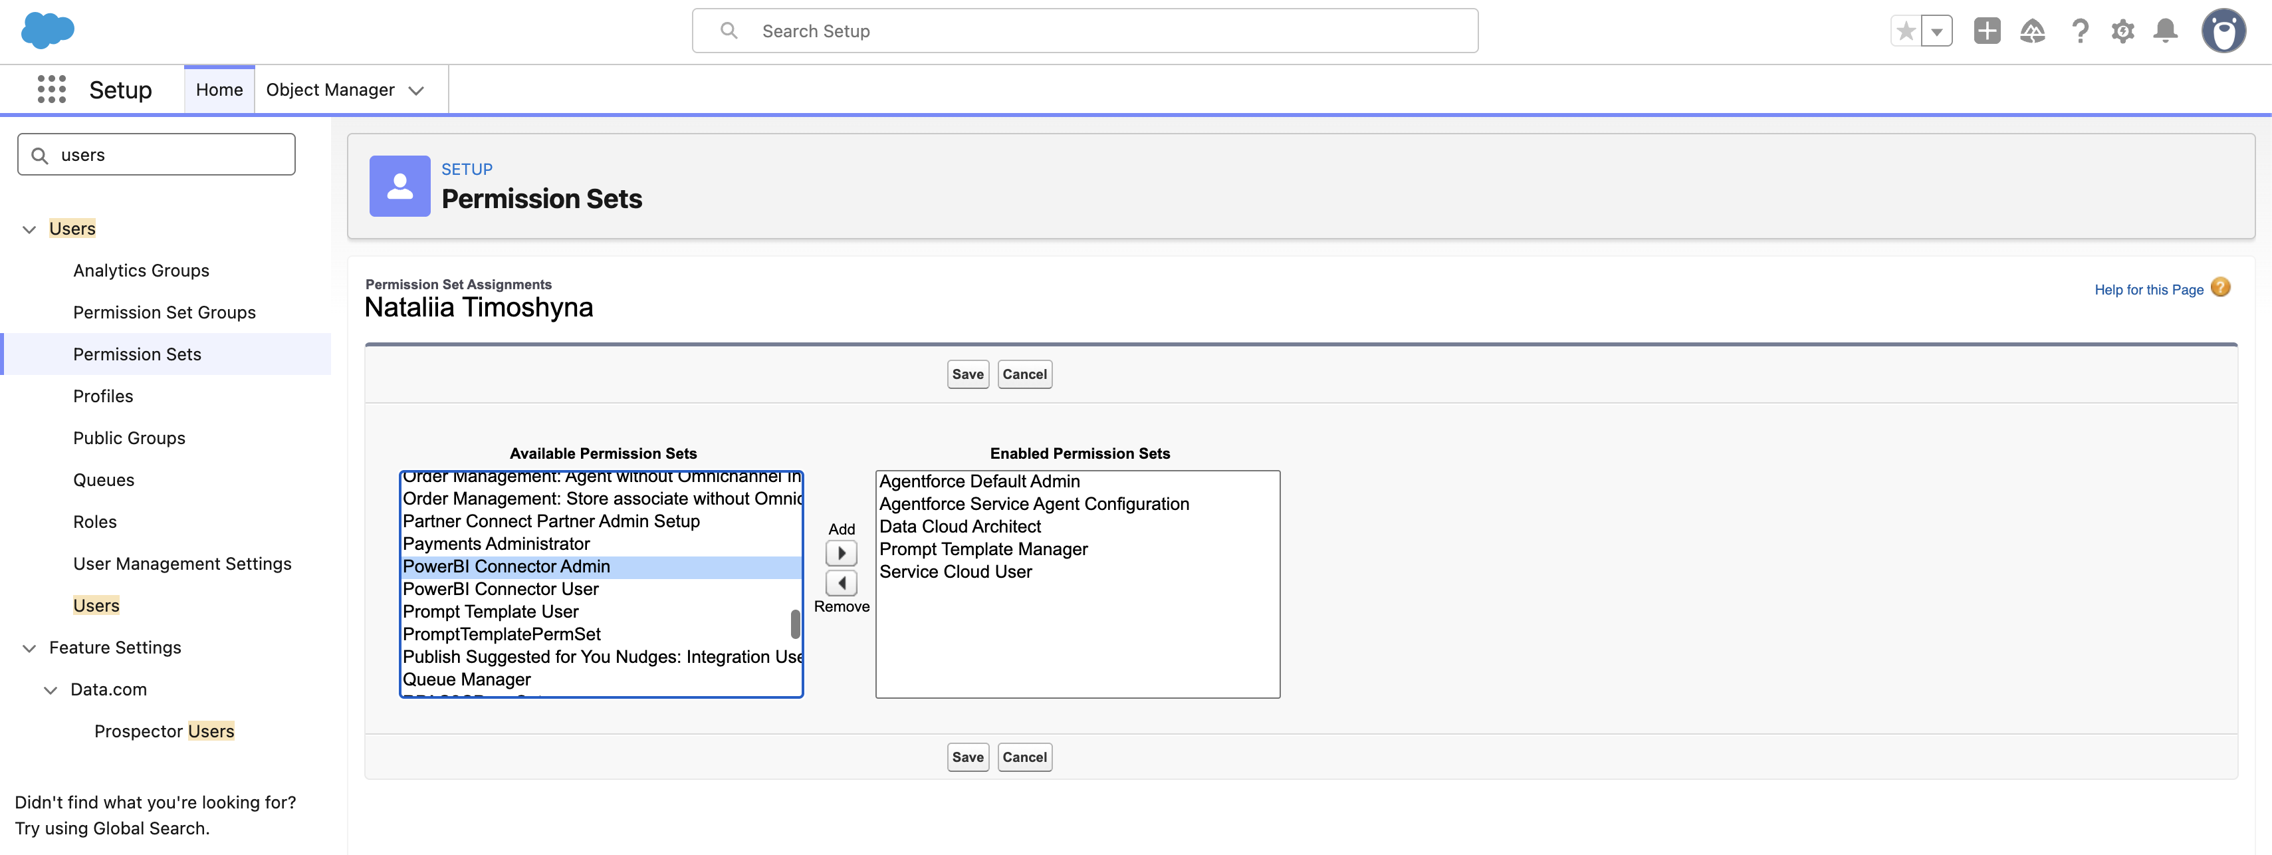Click the Remove arrow button
The width and height of the screenshot is (2272, 855).
[x=842, y=583]
